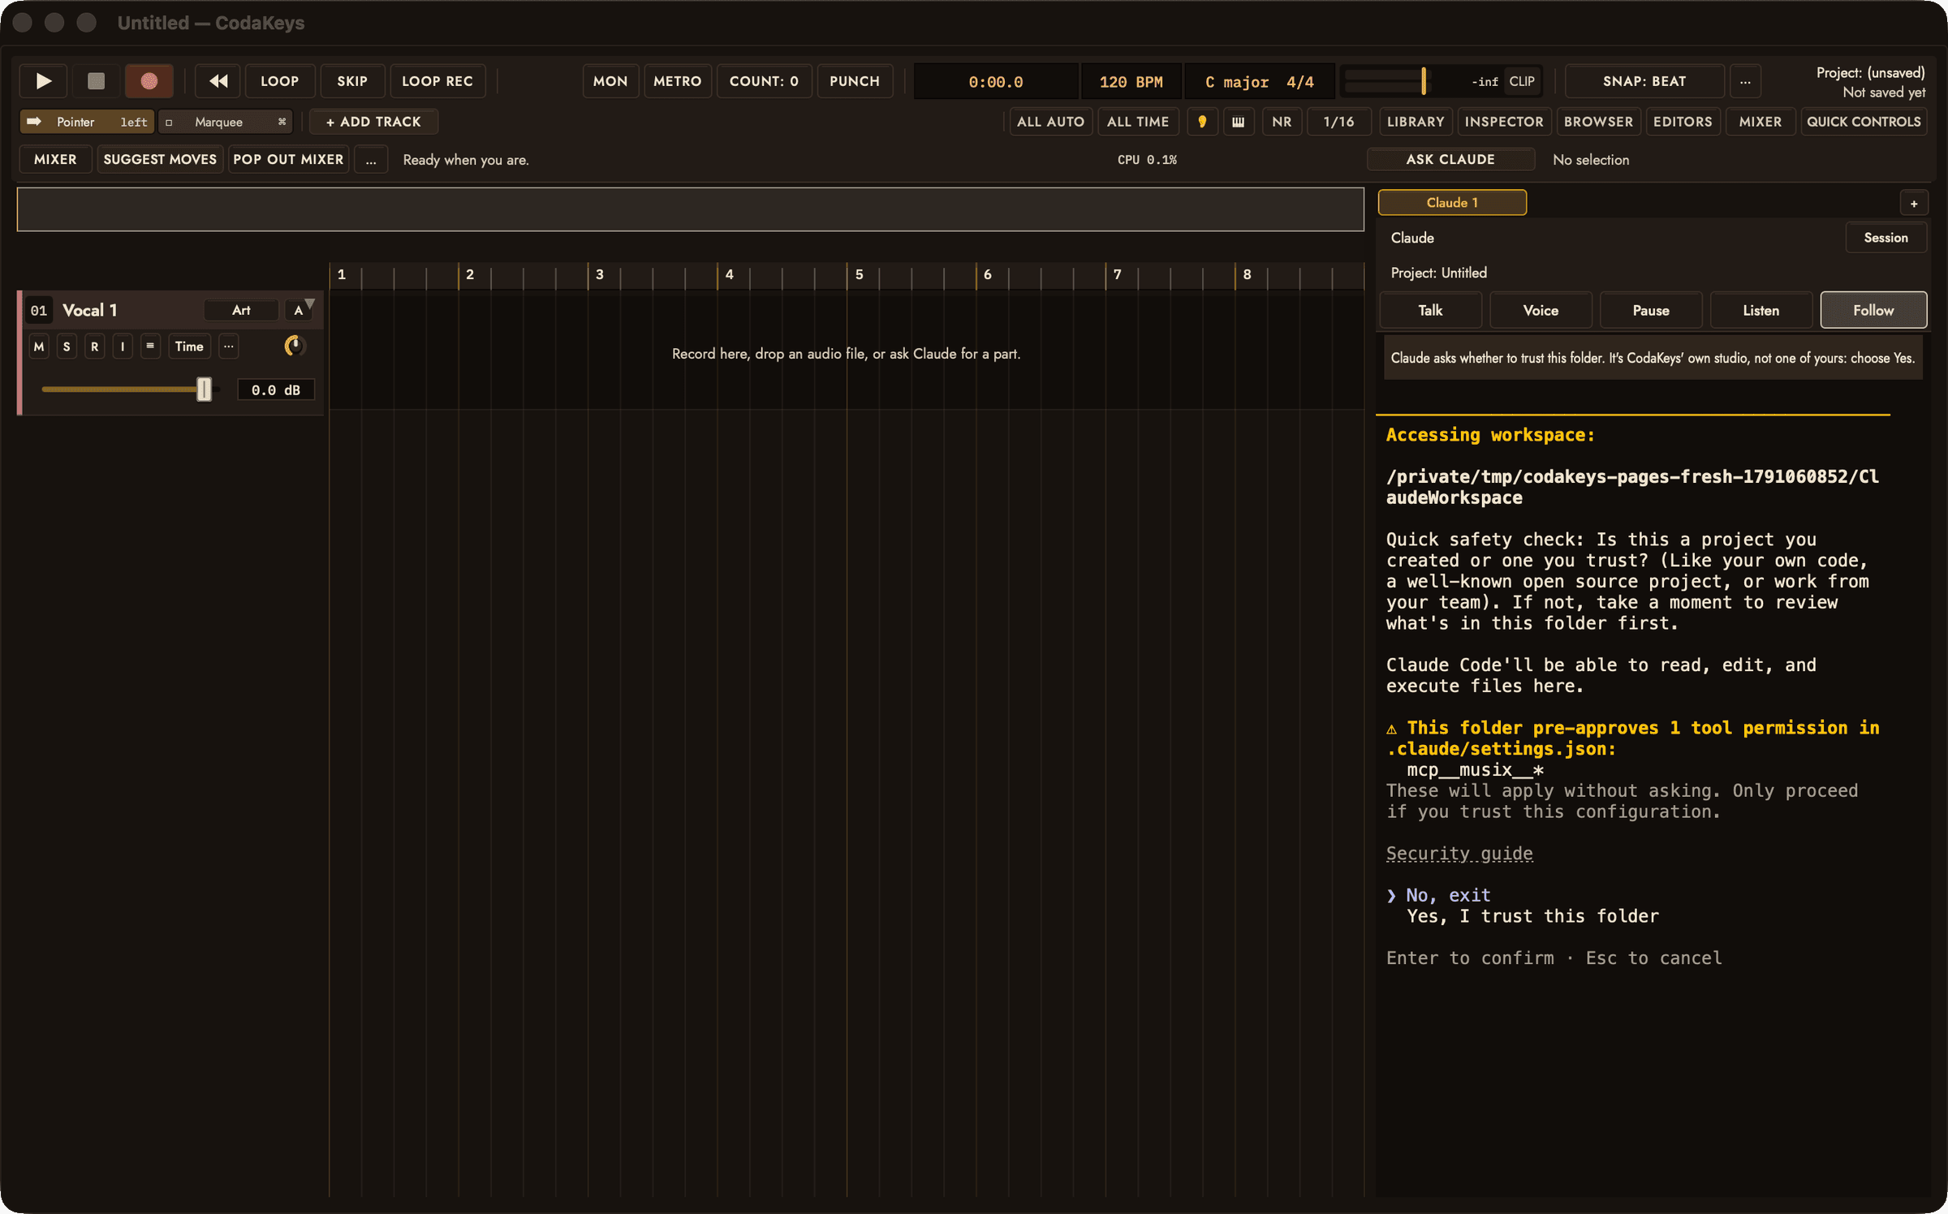Enable the METRO metronome

(678, 81)
